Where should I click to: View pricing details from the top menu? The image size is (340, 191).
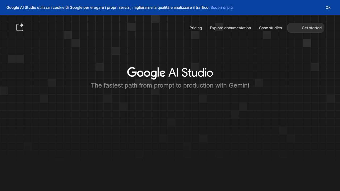(195, 28)
